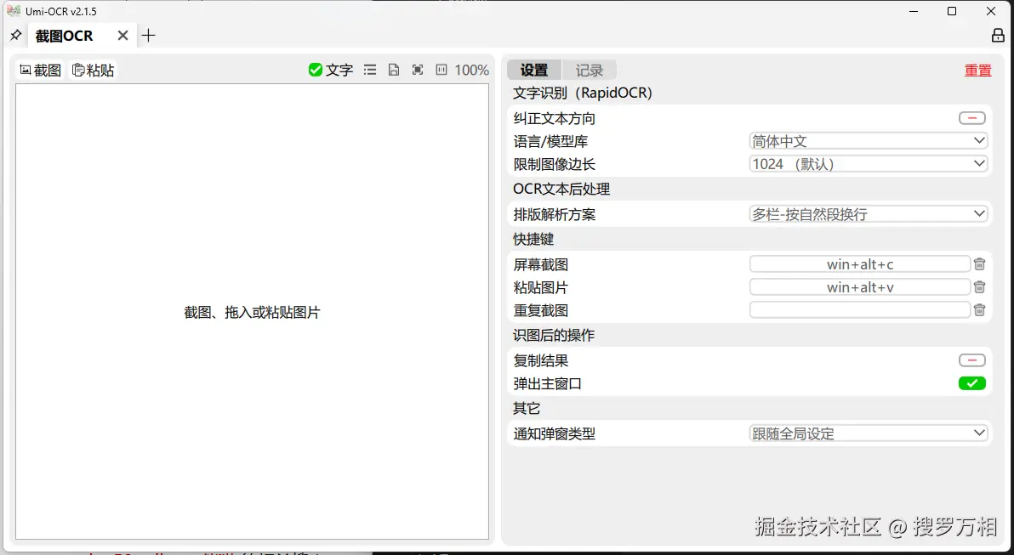Add a new tab with the plus button
Image resolution: width=1014 pixels, height=555 pixels.
point(148,36)
